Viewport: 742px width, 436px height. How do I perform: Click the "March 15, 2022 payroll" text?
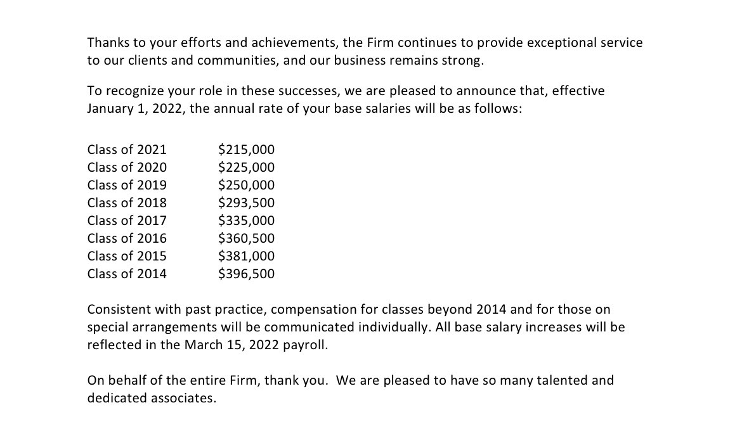coord(256,345)
